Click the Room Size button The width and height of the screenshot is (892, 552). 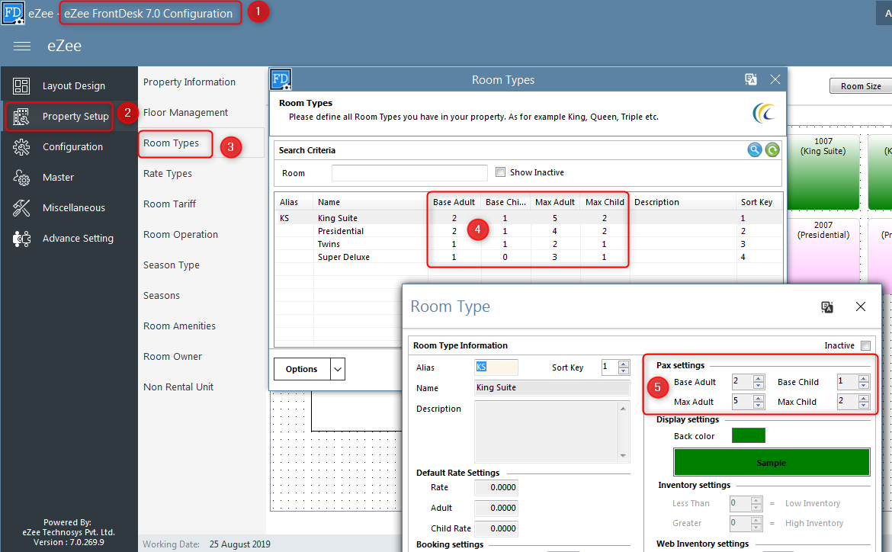coord(861,86)
